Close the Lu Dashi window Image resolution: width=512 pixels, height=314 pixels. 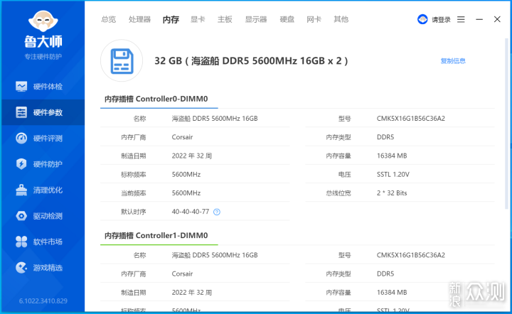(x=497, y=19)
